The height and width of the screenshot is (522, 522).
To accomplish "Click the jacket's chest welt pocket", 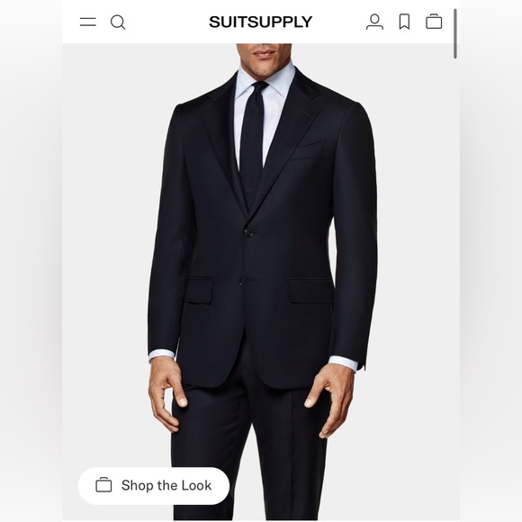I will pos(307,150).
